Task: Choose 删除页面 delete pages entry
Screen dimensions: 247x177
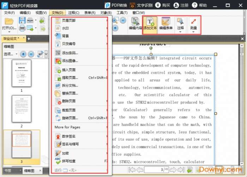Action: click(80, 101)
